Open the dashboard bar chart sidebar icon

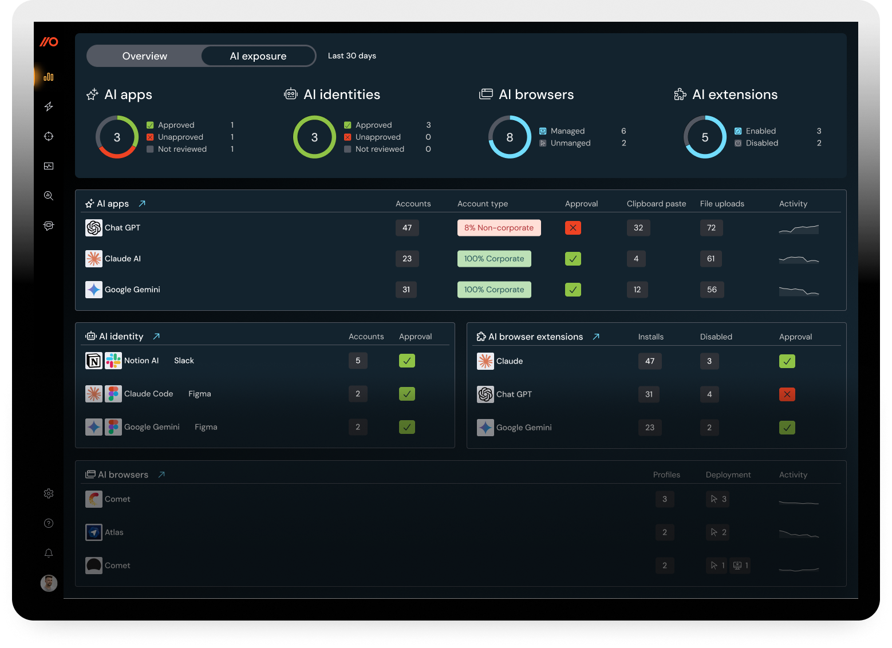[x=49, y=77]
